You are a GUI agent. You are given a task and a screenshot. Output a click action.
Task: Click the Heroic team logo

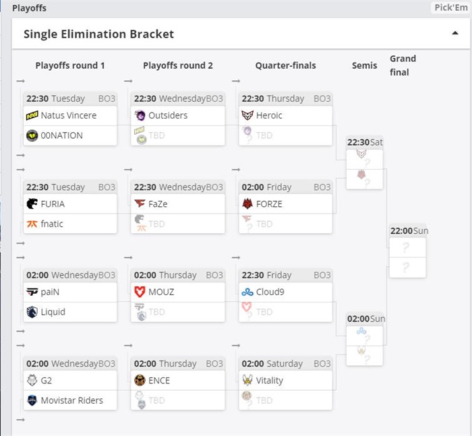[x=247, y=115]
